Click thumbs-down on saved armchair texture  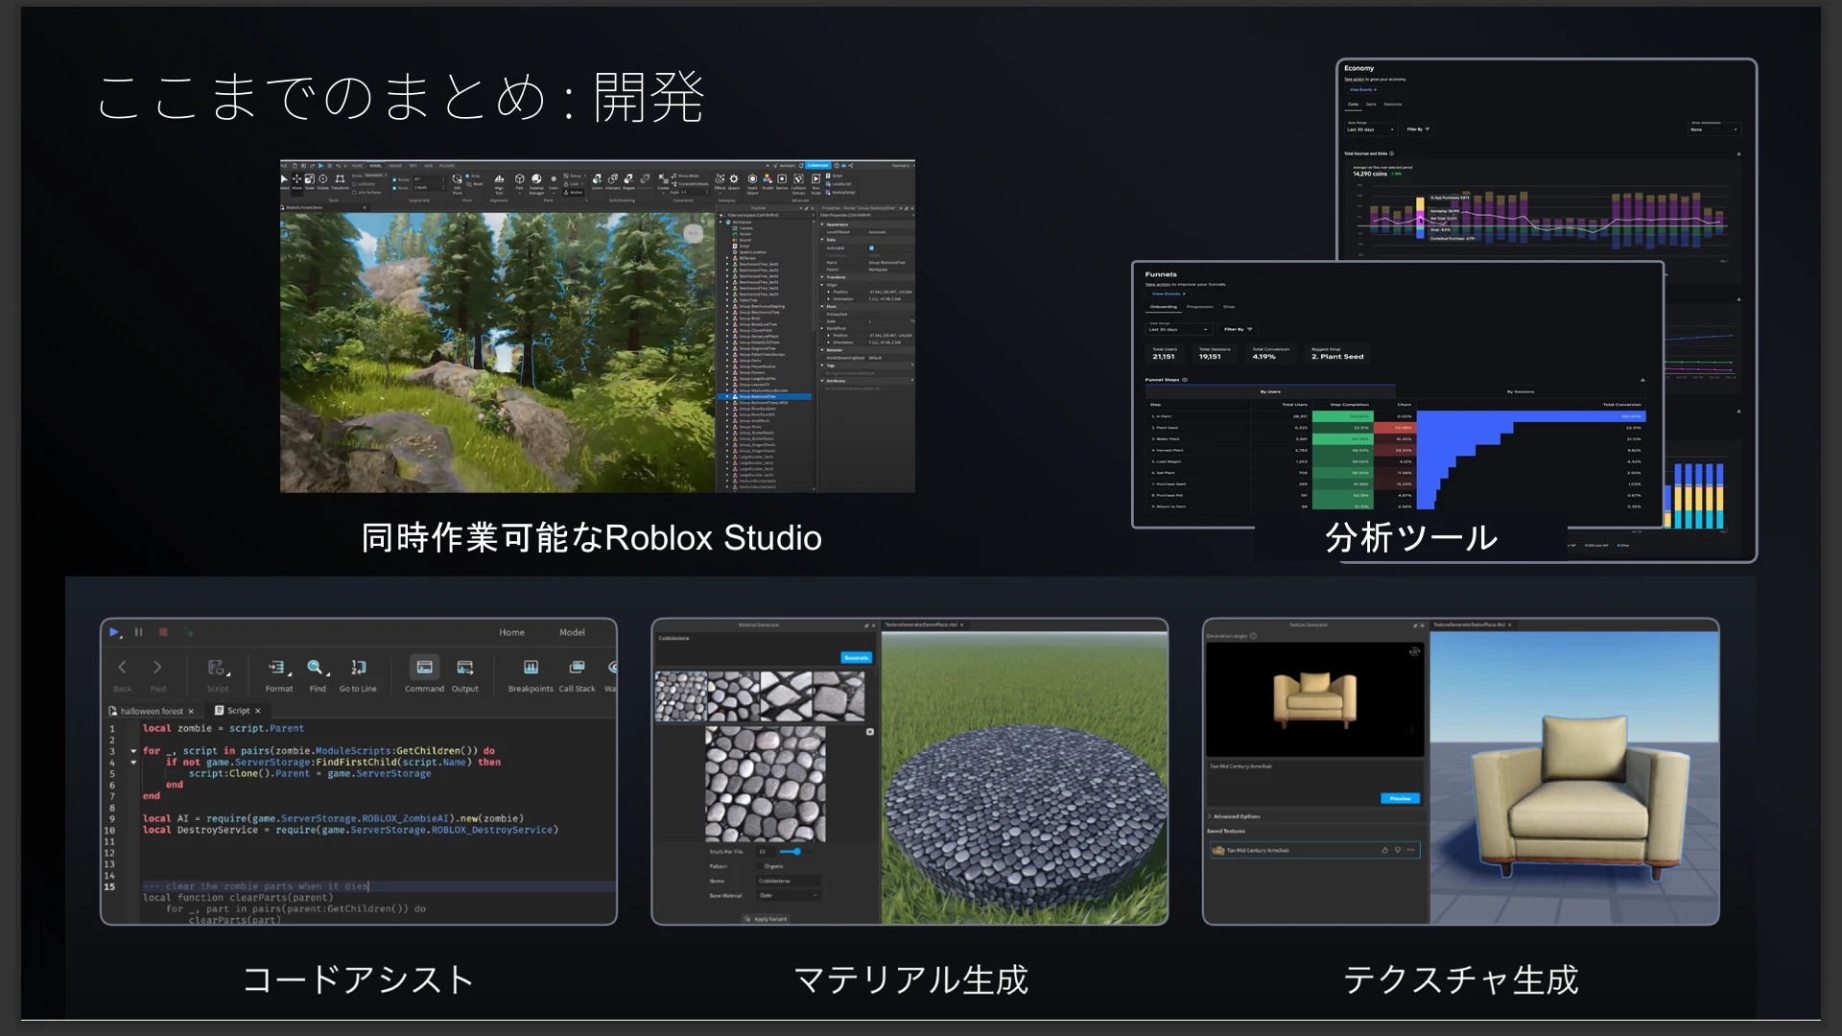[x=1398, y=850]
